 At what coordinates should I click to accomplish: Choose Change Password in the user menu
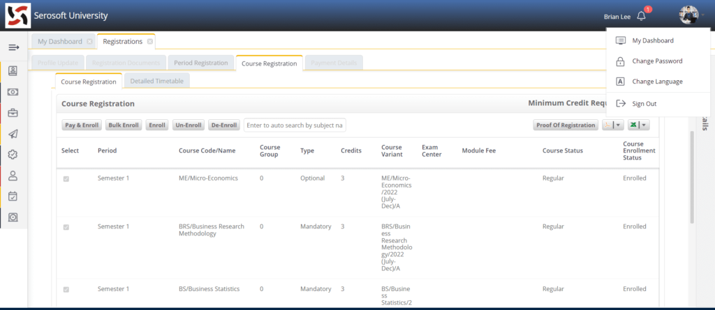click(x=658, y=61)
